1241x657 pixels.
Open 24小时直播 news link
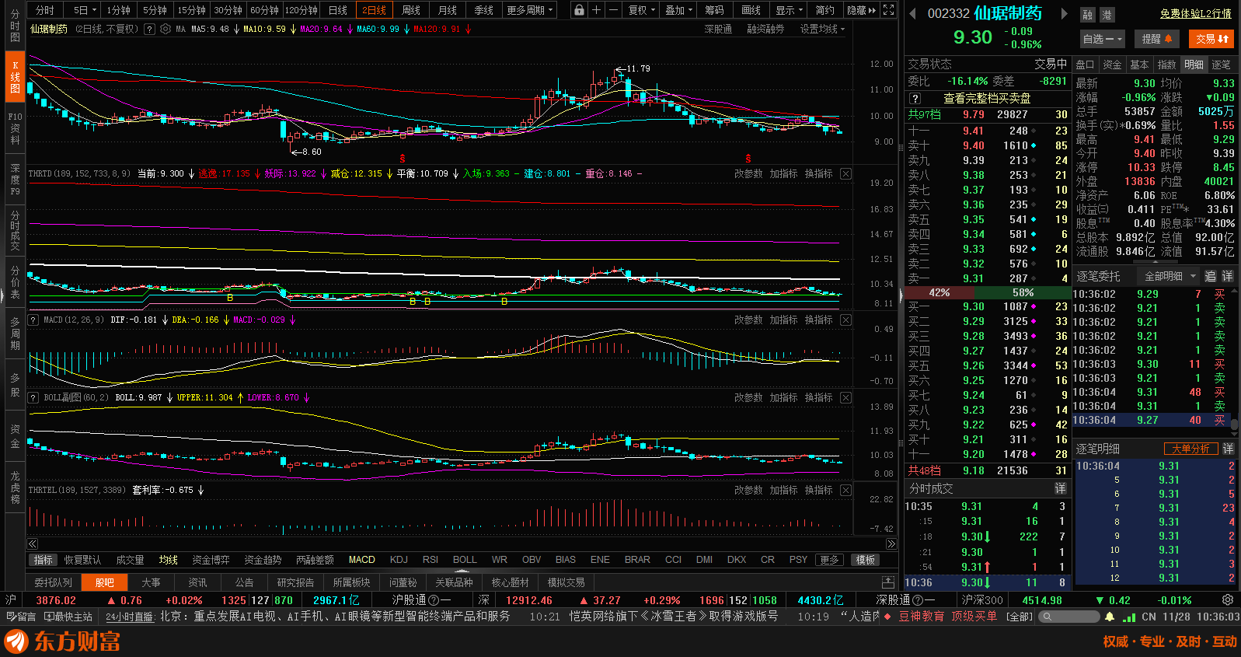coord(130,617)
